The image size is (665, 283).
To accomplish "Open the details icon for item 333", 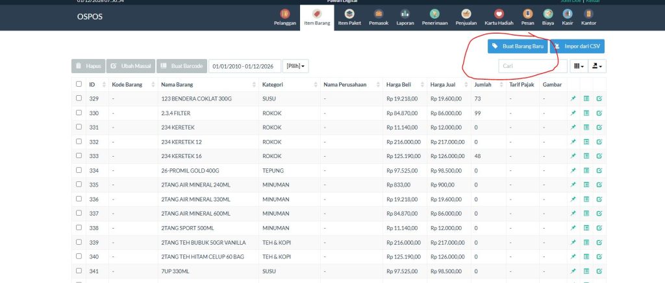I will 586,156.
